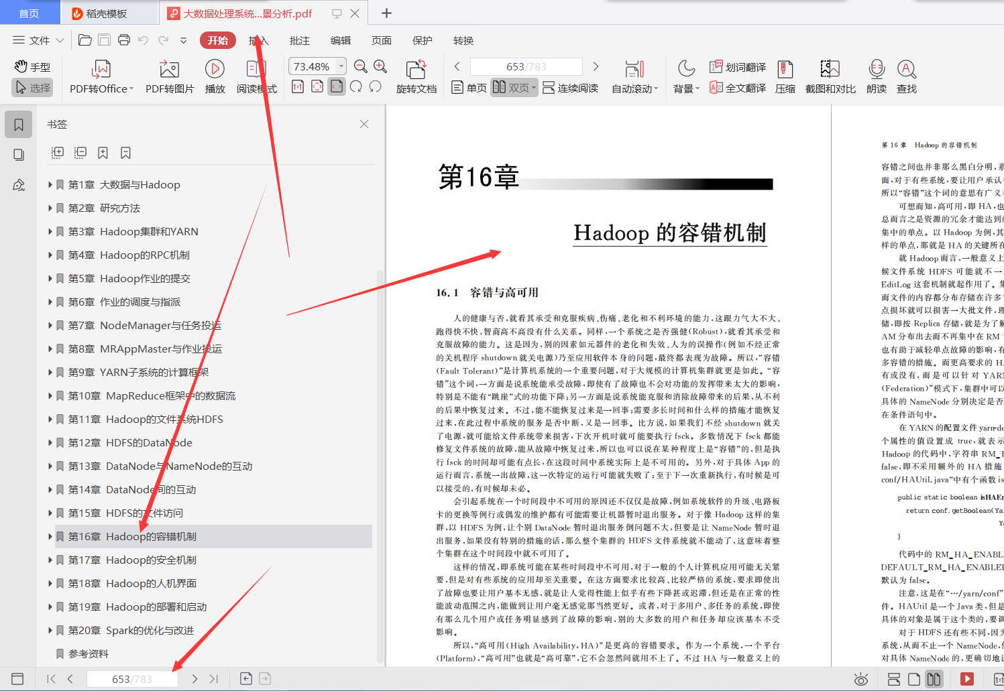Image resolution: width=1004 pixels, height=691 pixels.
Task: Switch to the 编辑 edit tab
Action: click(x=341, y=40)
